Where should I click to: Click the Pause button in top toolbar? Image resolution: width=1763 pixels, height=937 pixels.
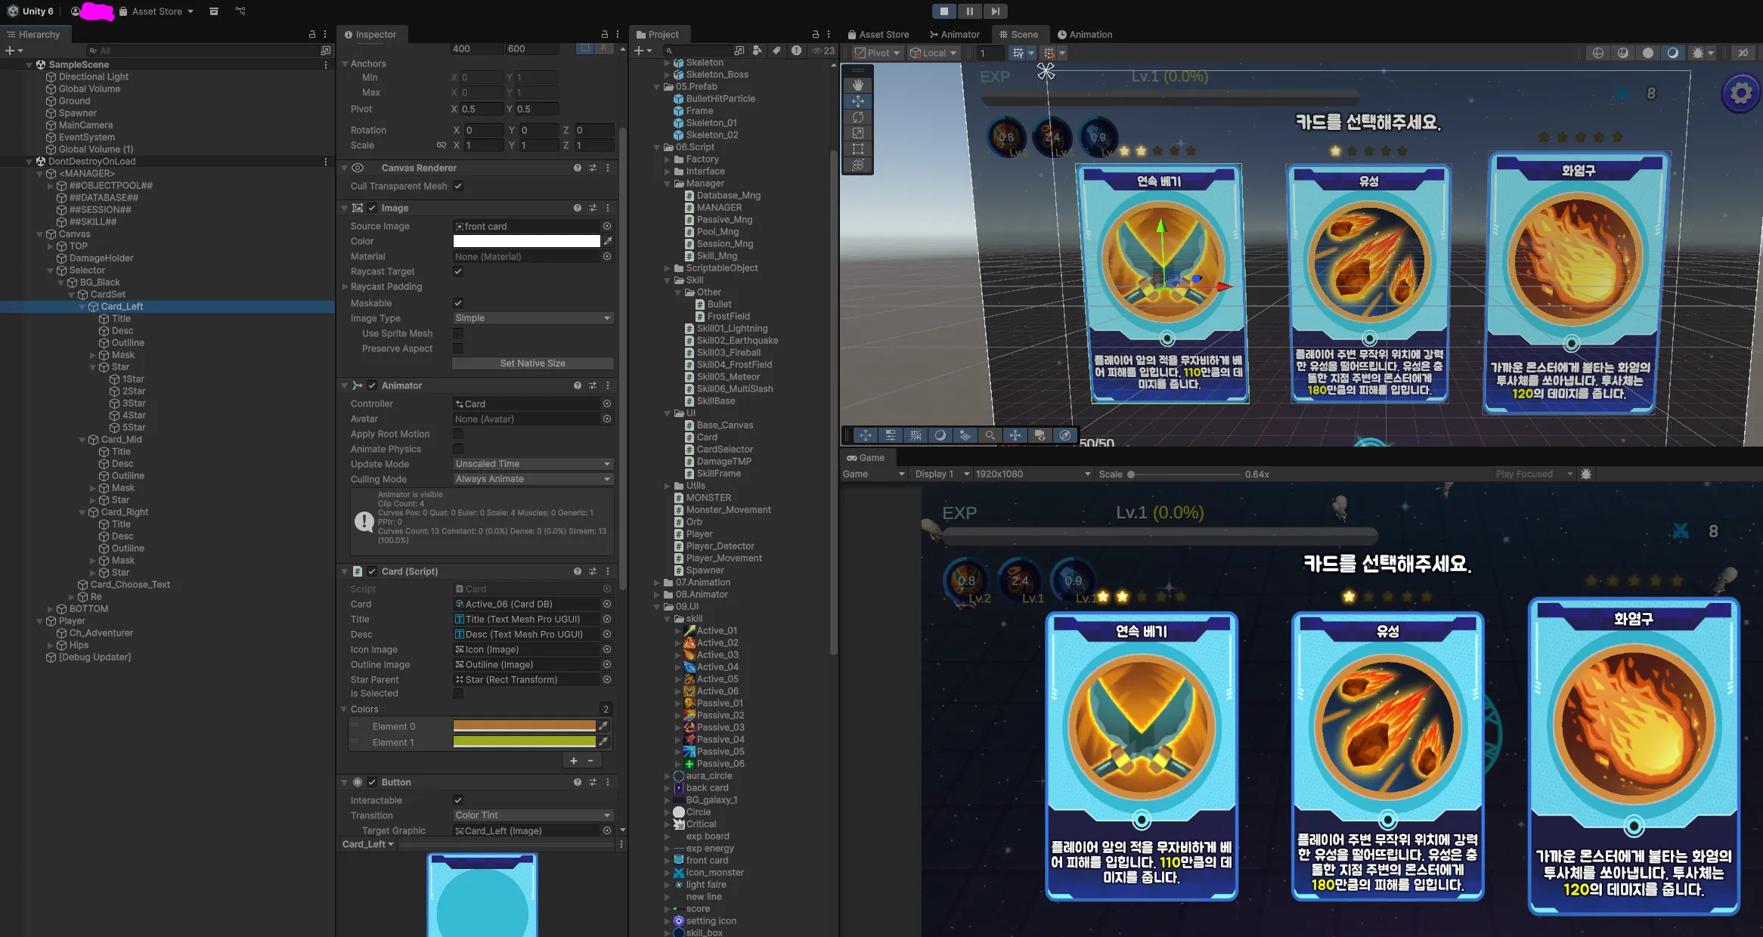pos(969,11)
